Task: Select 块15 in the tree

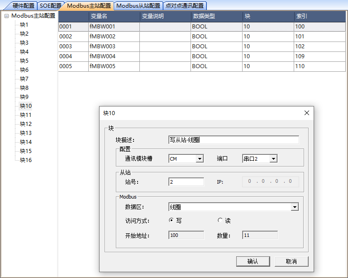Action: click(x=25, y=151)
